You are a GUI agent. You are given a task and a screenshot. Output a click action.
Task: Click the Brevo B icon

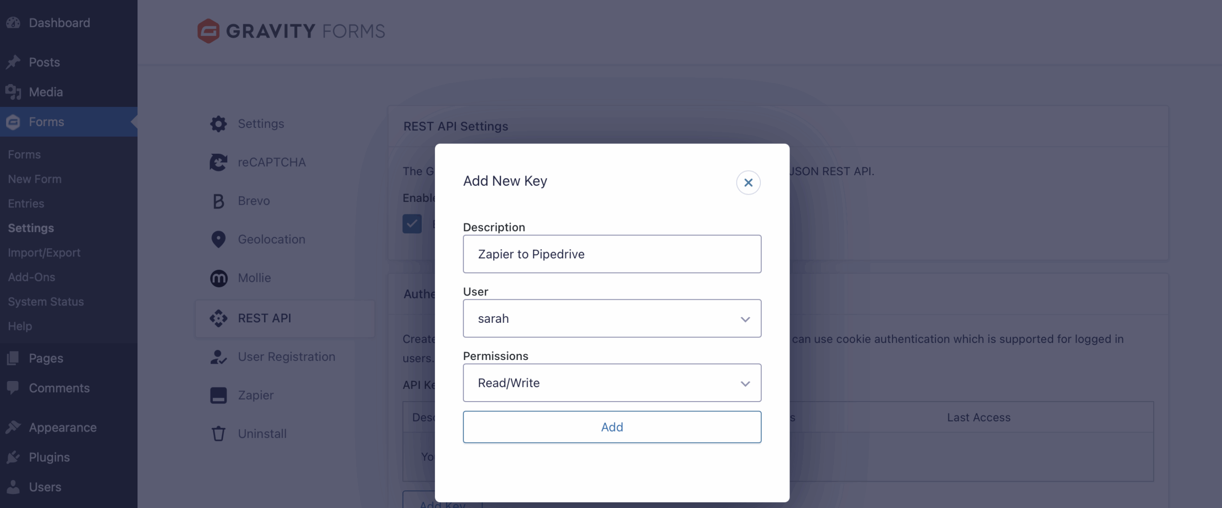(218, 201)
